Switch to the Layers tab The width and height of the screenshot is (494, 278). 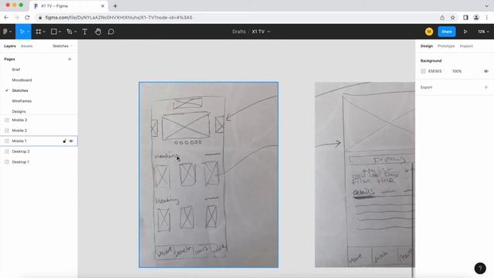(x=10, y=46)
